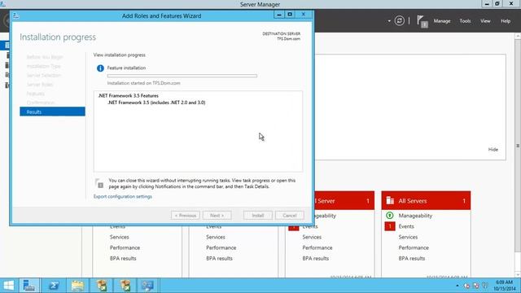Open the View menu
This screenshot has width=521, height=293.
click(485, 21)
